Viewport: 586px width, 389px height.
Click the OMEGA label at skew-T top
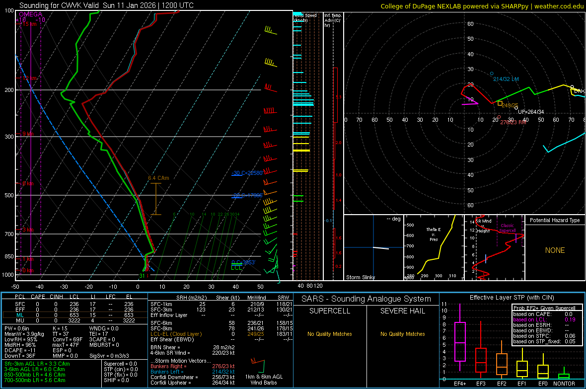(31, 14)
